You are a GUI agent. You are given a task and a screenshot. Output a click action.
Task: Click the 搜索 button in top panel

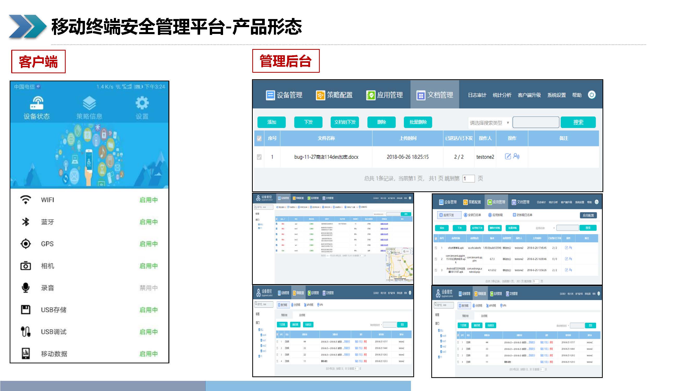pyautogui.click(x=578, y=122)
